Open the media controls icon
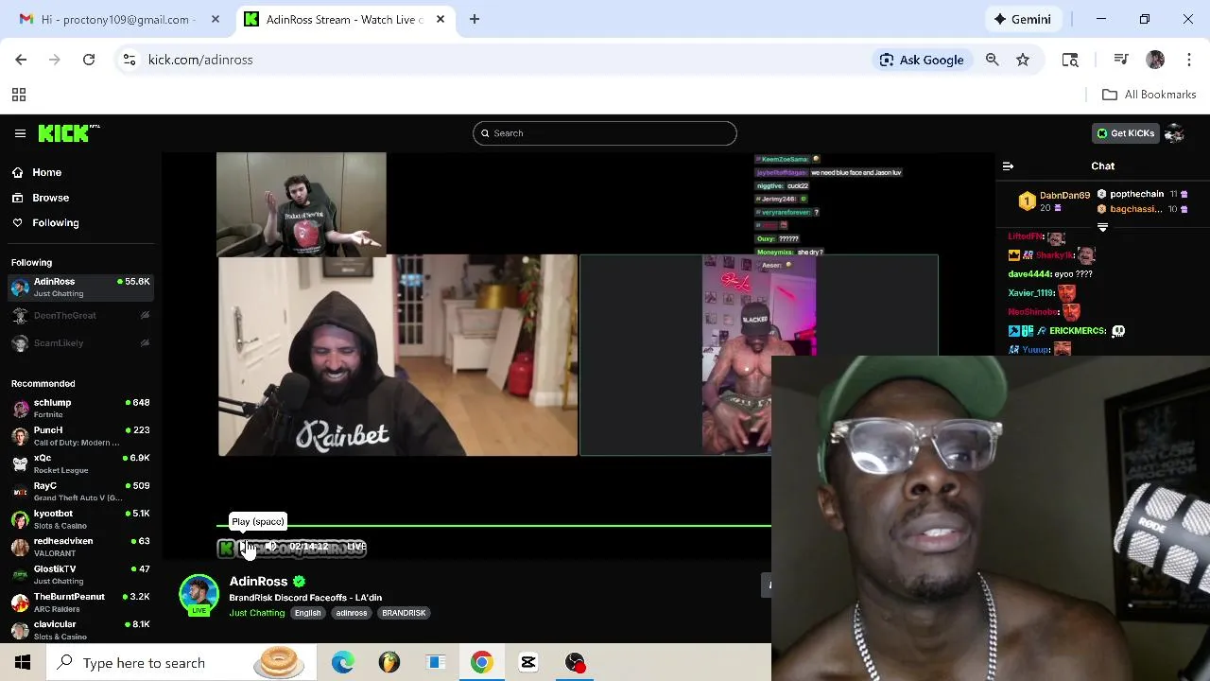This screenshot has width=1210, height=681. [x=1121, y=60]
